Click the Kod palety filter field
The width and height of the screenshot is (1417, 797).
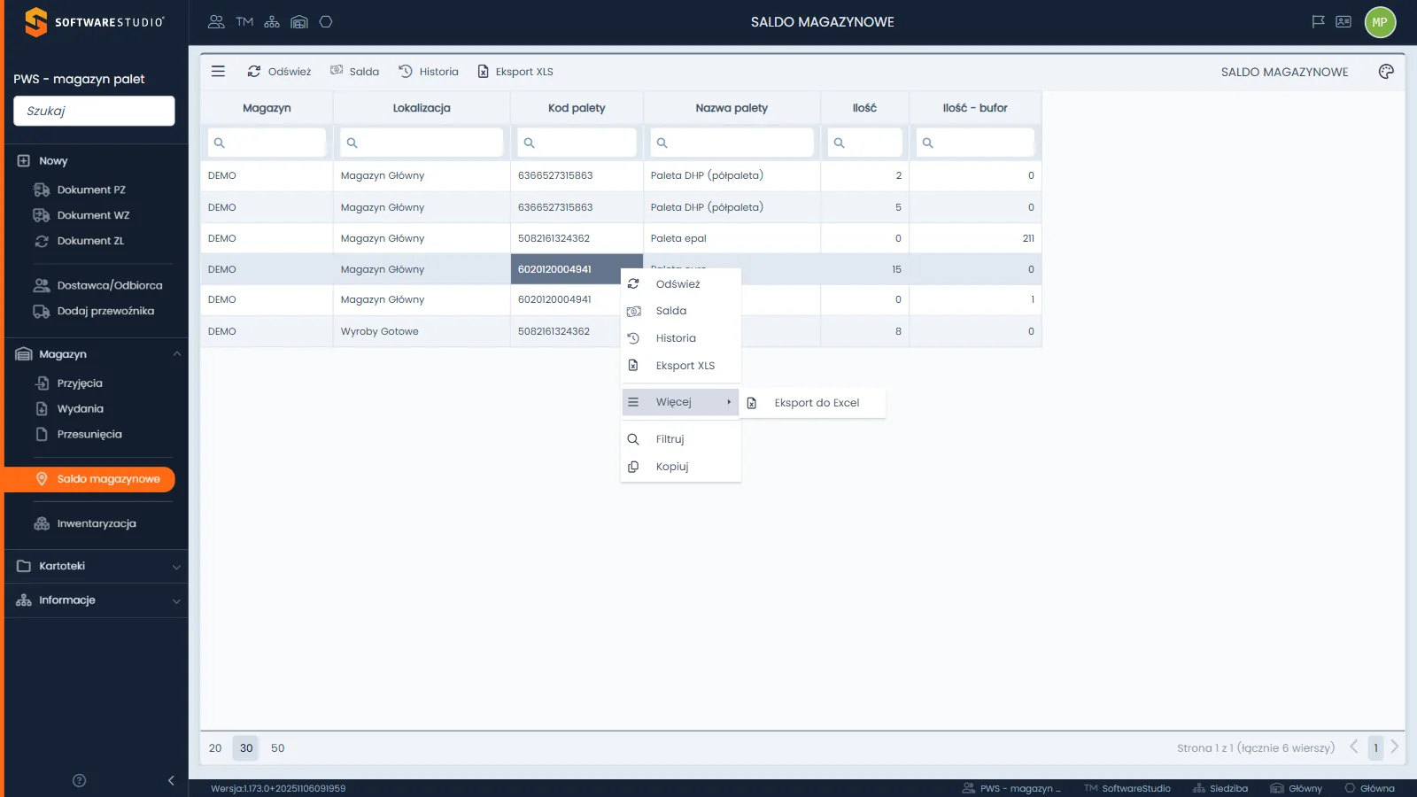(x=577, y=143)
